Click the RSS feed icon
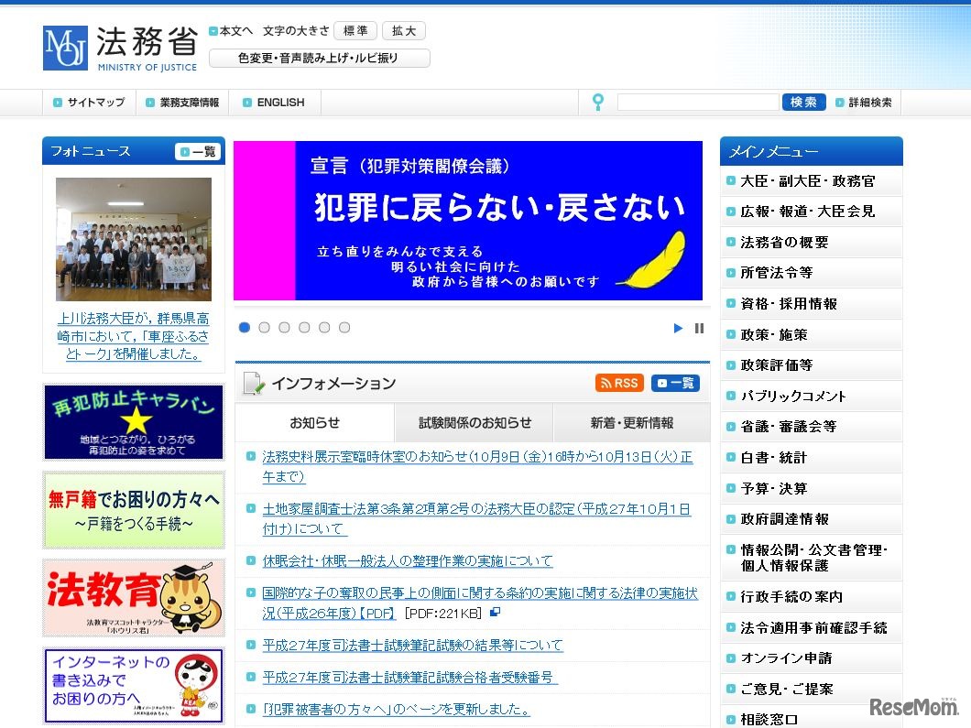Image resolution: width=971 pixels, height=728 pixels. (619, 384)
